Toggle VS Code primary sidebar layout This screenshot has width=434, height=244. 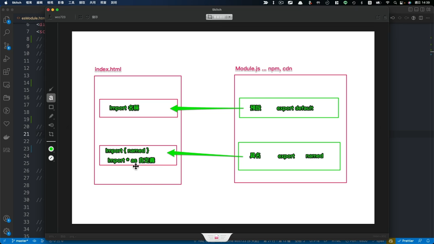[410, 9]
